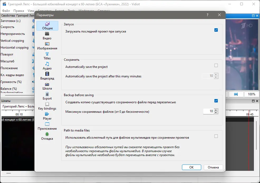Open the Отладка debug settings page

tap(47, 136)
